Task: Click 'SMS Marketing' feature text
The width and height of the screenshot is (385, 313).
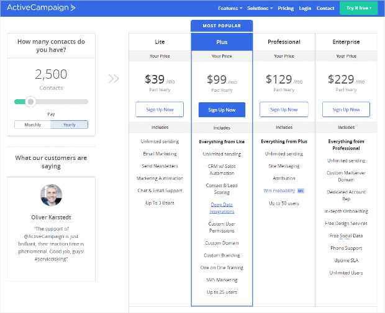Action: (222, 280)
